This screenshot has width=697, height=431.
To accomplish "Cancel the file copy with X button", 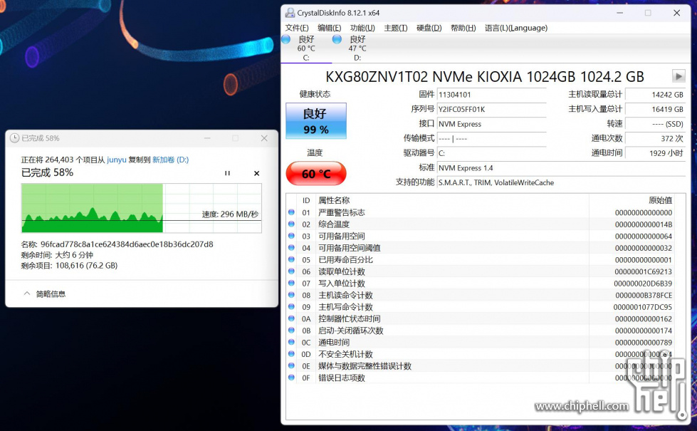I will pyautogui.click(x=256, y=173).
